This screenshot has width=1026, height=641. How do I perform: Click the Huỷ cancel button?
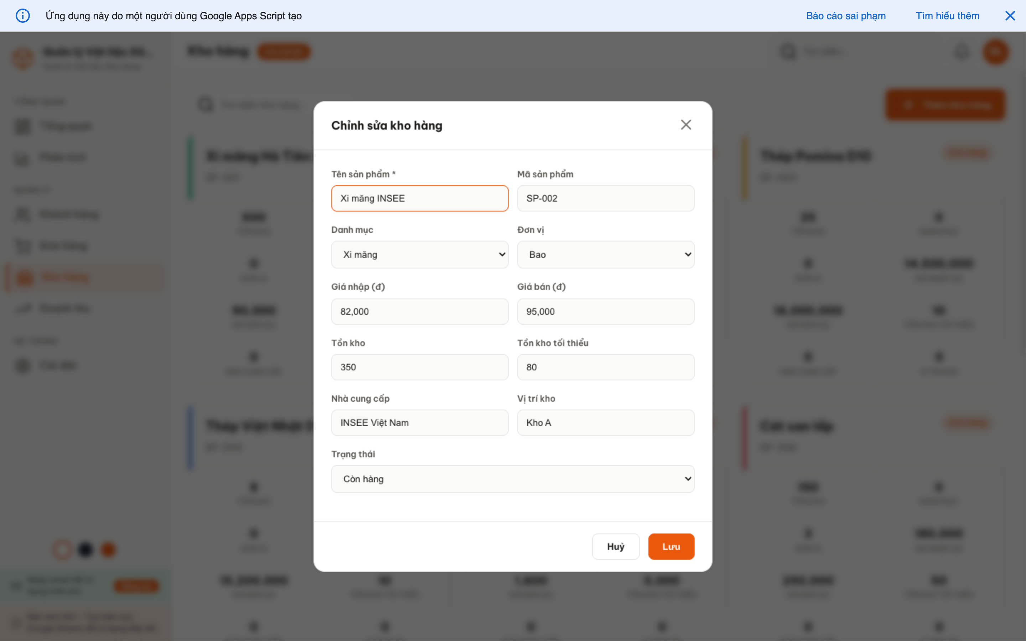(615, 547)
